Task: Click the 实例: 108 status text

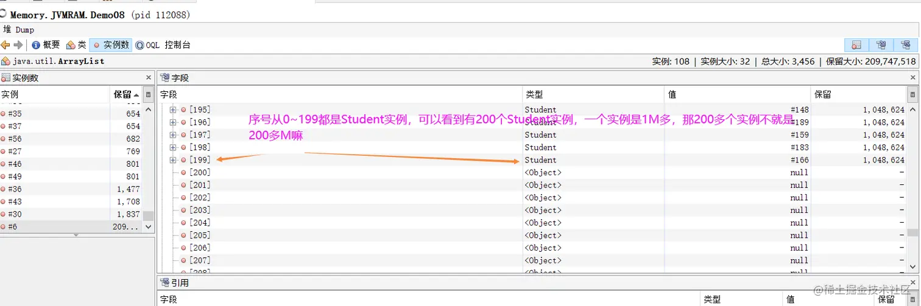Action: click(x=671, y=61)
